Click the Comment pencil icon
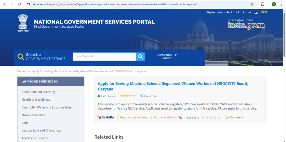286x142 pixels. click(x=228, y=118)
